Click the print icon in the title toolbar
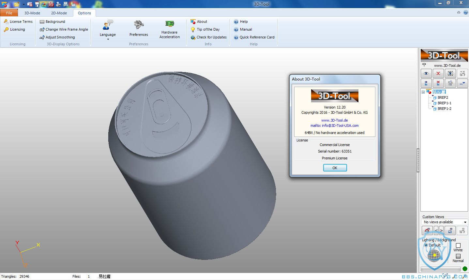 [x=58, y=4]
